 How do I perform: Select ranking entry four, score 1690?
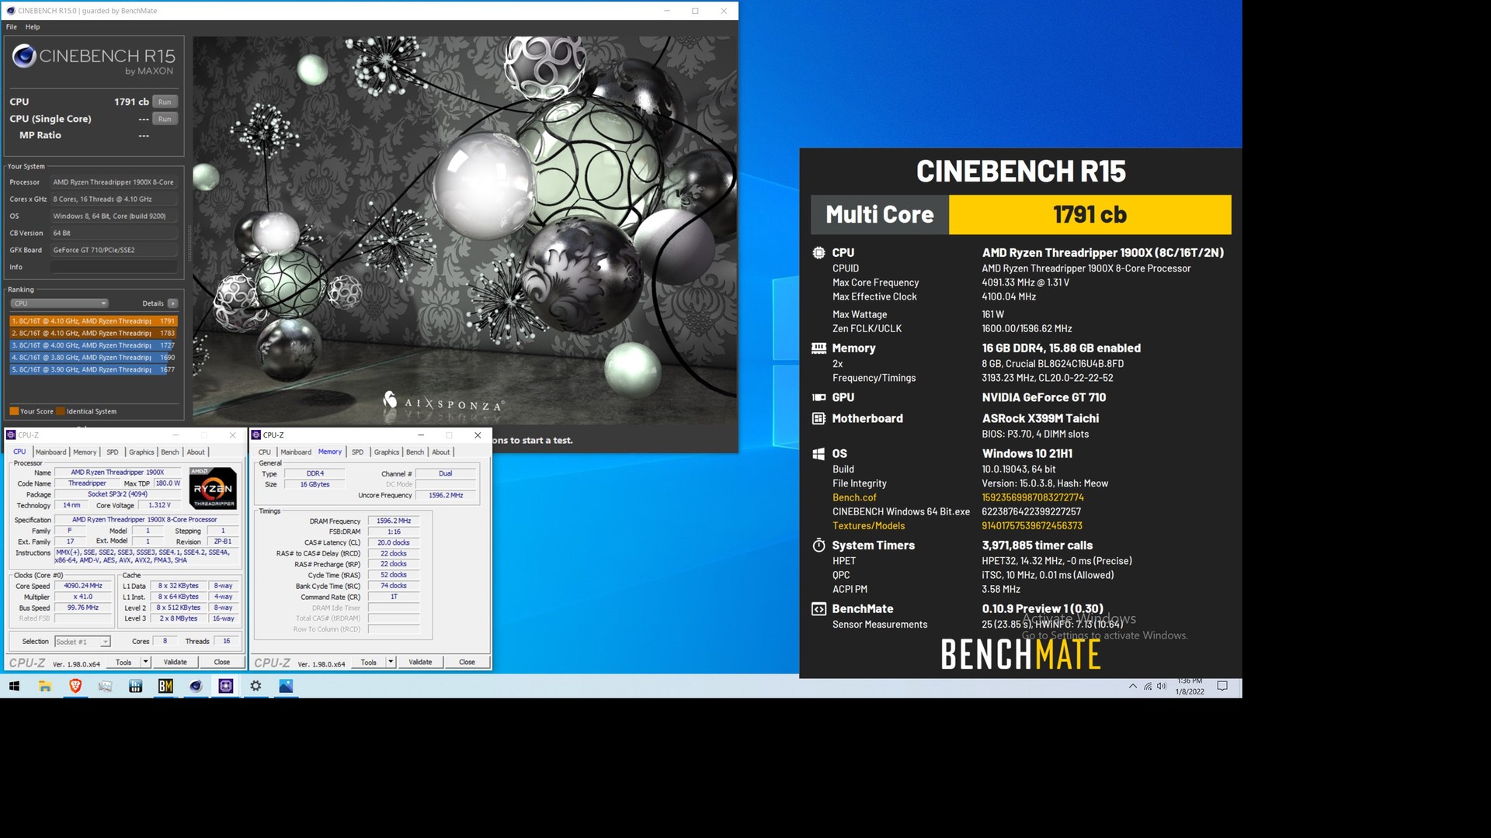(x=93, y=358)
